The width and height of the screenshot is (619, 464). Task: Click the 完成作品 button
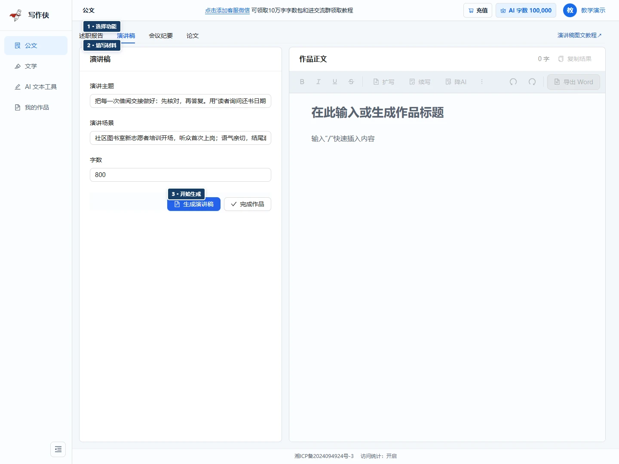tap(248, 204)
